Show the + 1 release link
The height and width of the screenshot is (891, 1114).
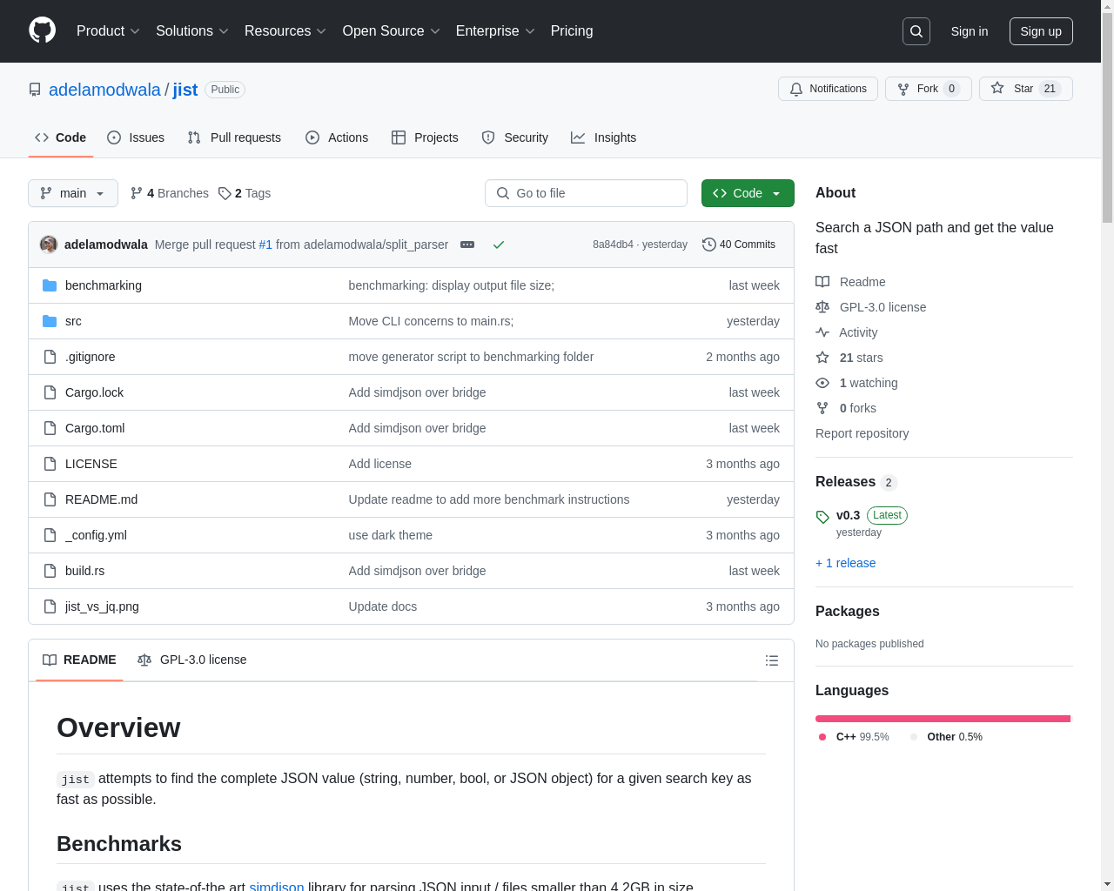point(845,563)
